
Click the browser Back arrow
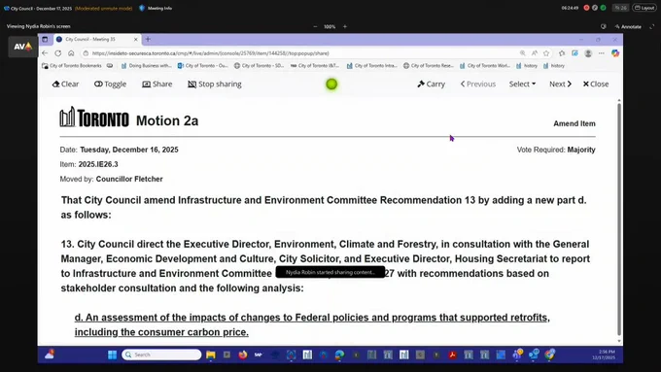[x=45, y=53]
